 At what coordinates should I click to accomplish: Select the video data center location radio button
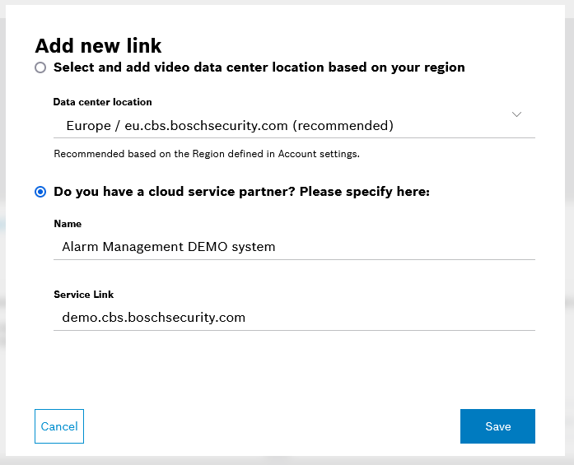40,67
